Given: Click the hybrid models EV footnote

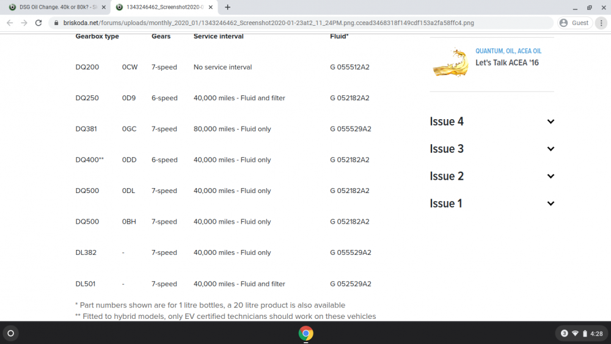Looking at the screenshot, I should pos(225,317).
